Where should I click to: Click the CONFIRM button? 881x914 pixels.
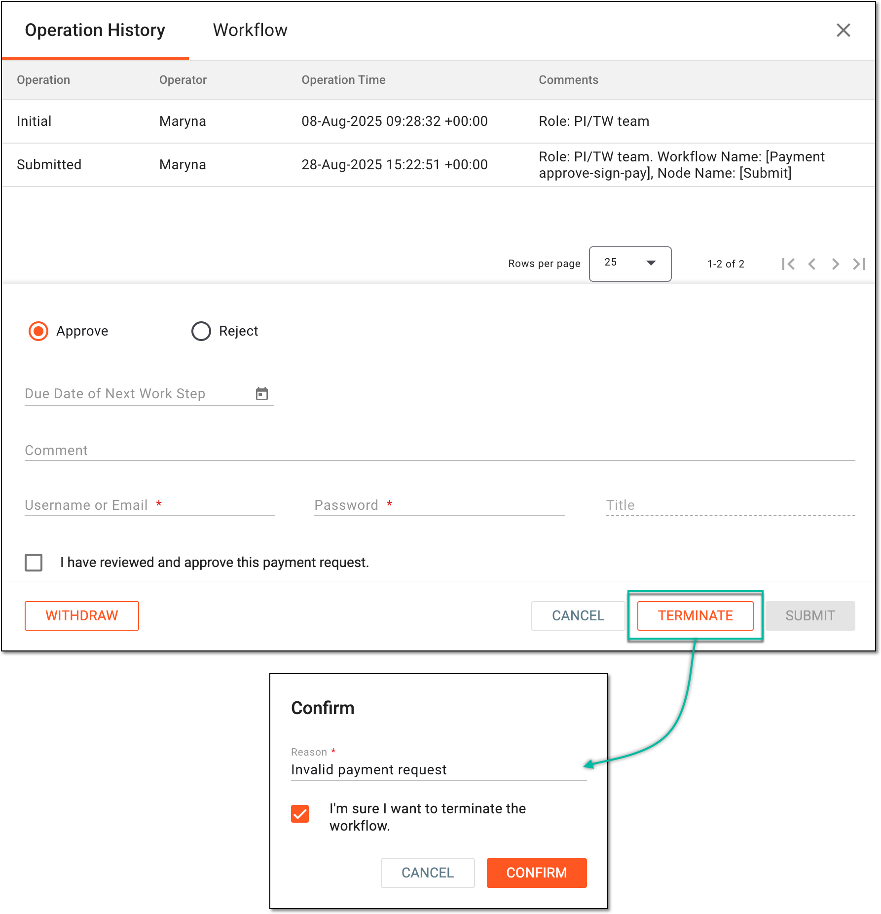tap(537, 873)
